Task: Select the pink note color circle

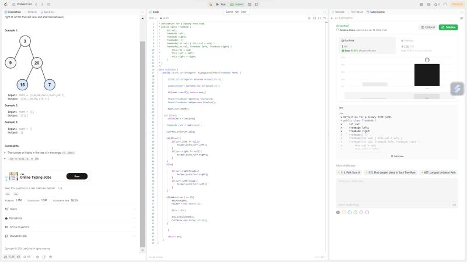Action: tap(361, 213)
